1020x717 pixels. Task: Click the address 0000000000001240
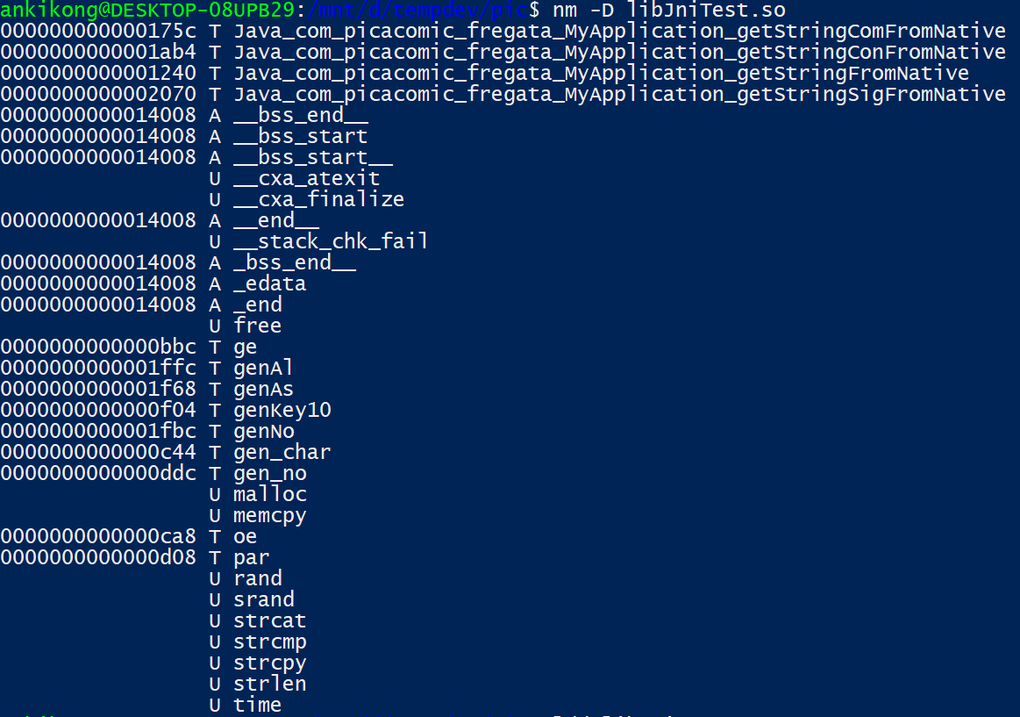tap(98, 74)
